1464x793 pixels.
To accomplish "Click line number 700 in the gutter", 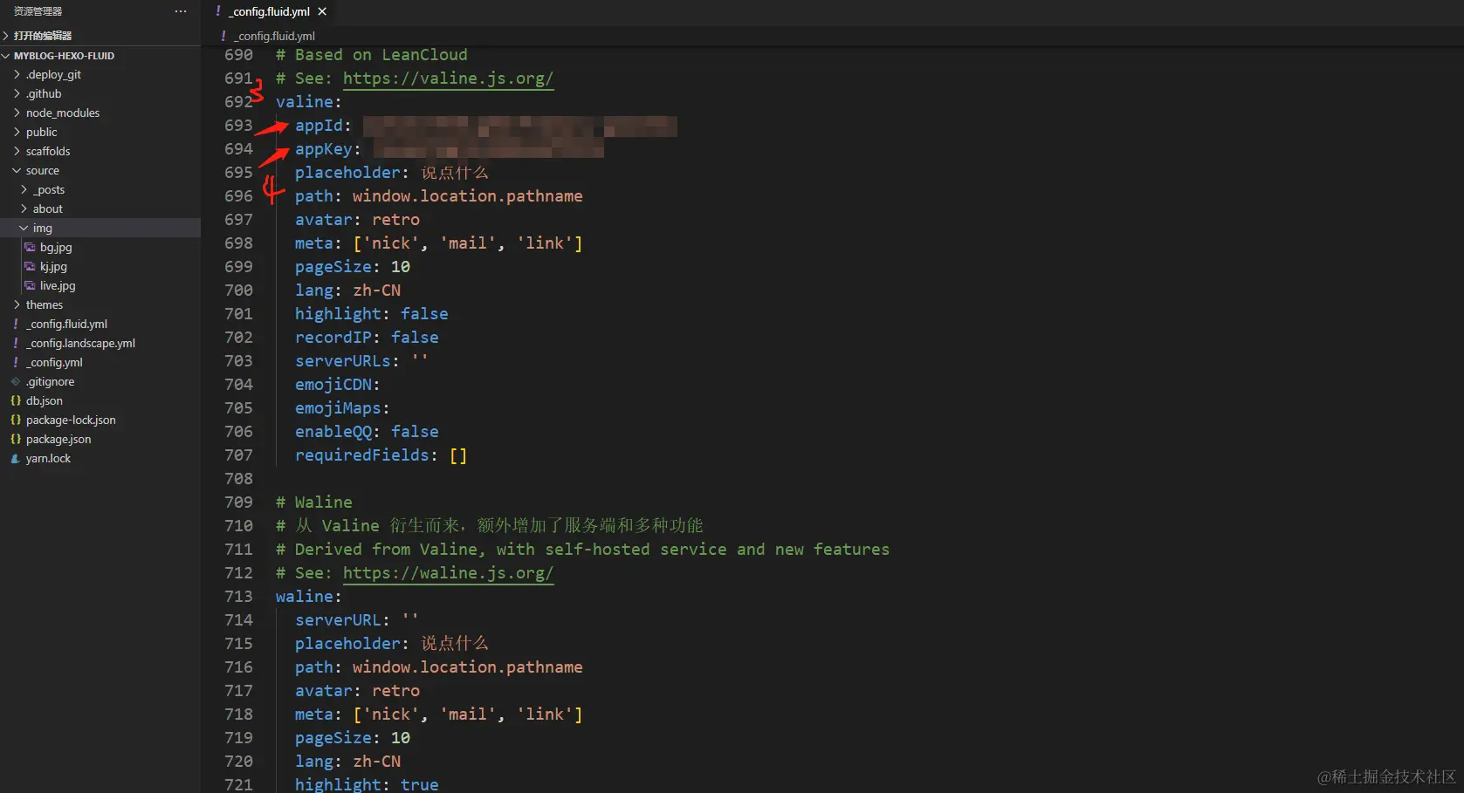I will 238,291.
